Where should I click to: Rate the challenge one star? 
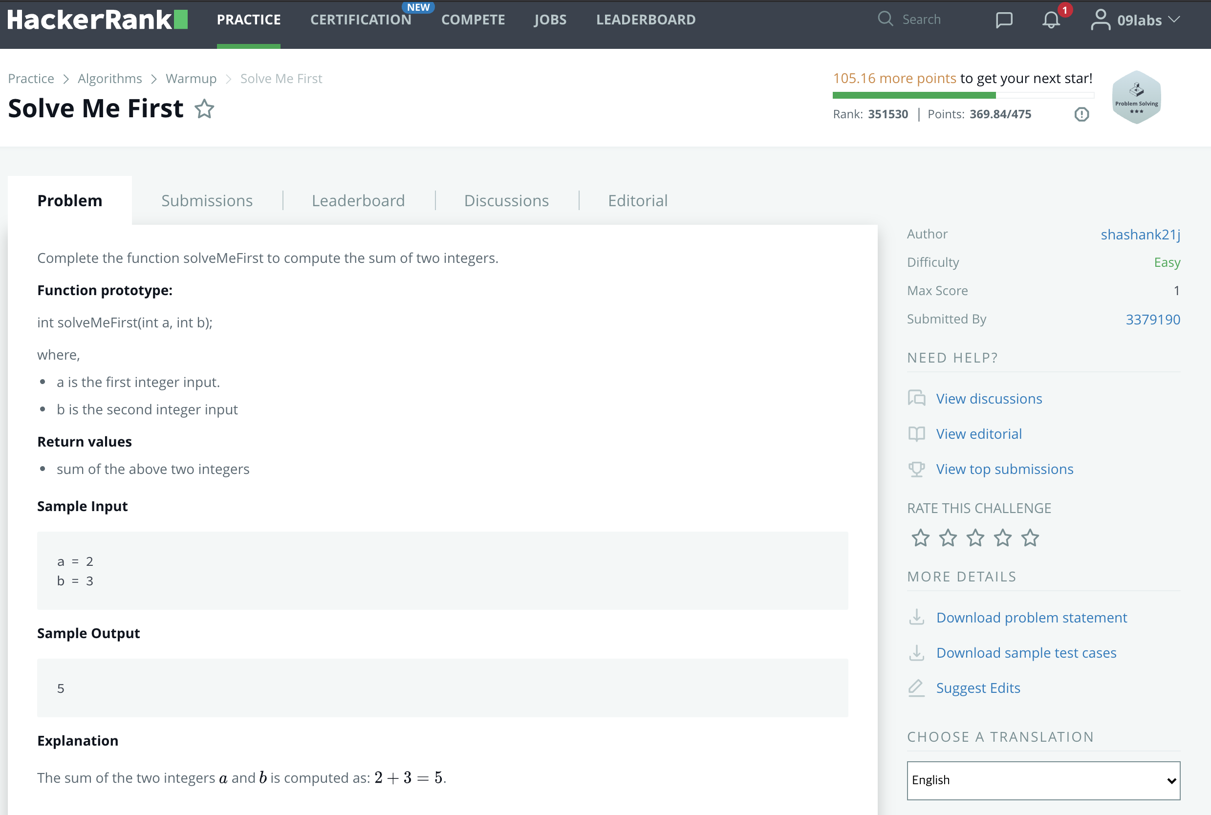(x=920, y=538)
